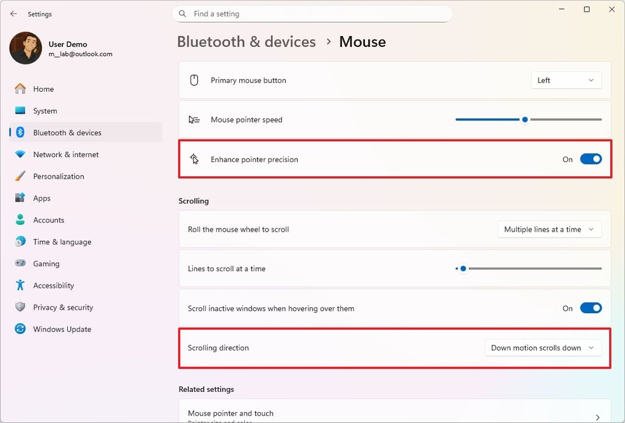Open Accounts settings
Screen dimensions: 625x423
(48, 220)
